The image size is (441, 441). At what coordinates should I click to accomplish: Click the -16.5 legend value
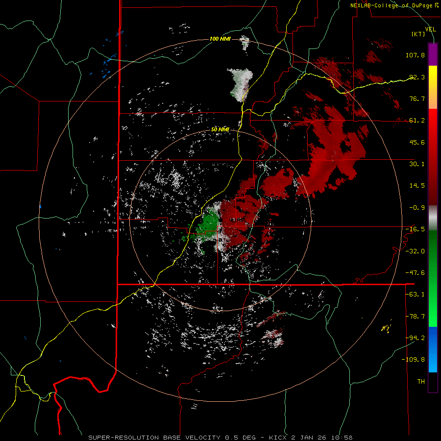click(415, 229)
